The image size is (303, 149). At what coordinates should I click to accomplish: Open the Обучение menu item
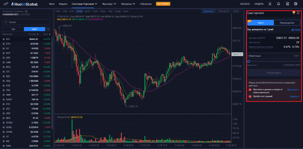[x=146, y=4]
